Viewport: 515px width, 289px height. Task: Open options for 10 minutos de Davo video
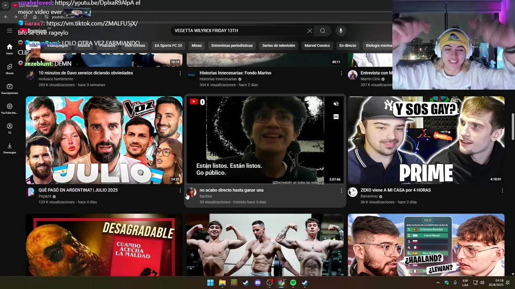coord(180,73)
